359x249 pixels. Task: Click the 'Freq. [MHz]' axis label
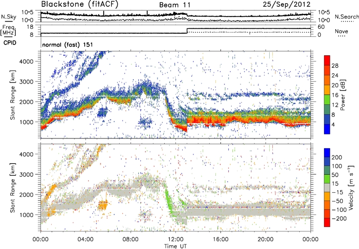coord(9,31)
